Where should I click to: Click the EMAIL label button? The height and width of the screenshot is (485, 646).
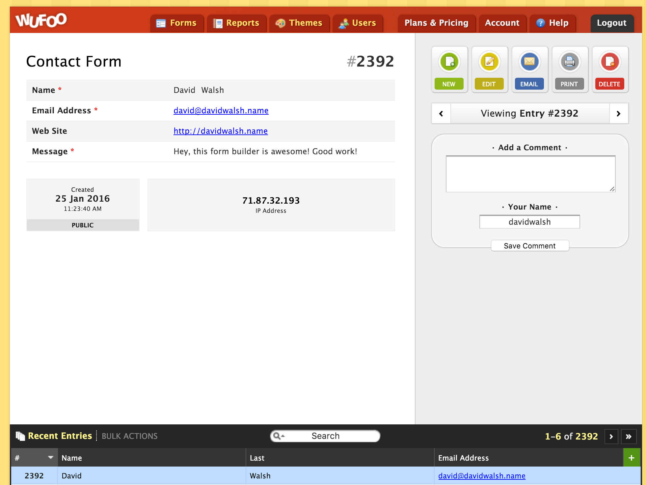529,84
